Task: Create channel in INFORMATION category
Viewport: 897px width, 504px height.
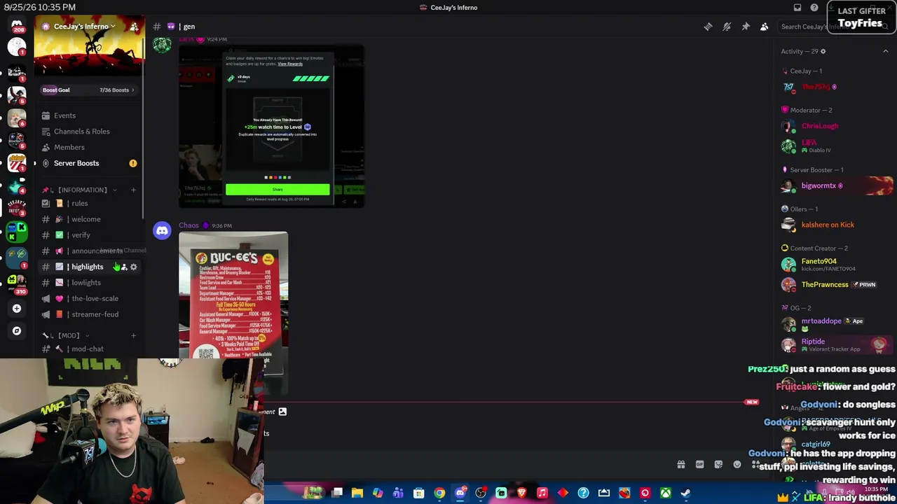Action: pos(134,190)
